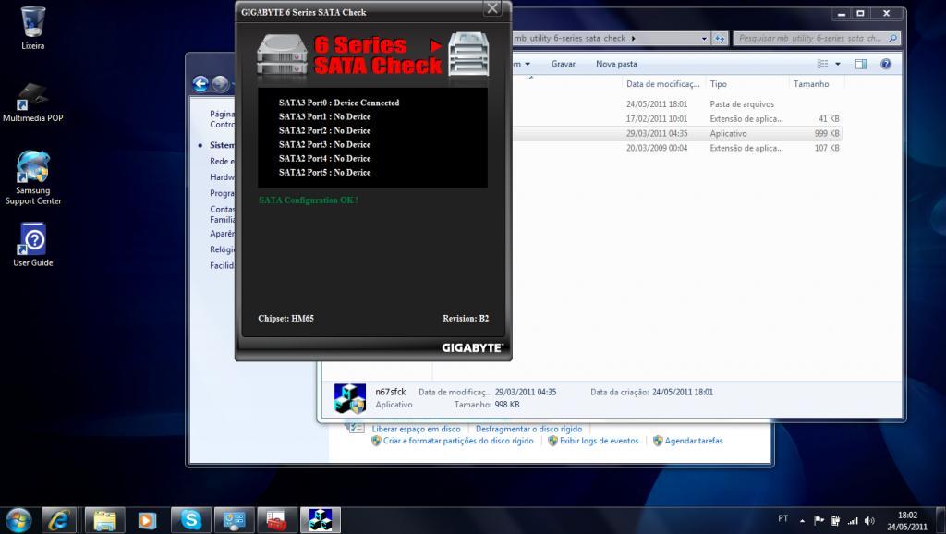Click the Explorer help question mark icon

point(886,64)
